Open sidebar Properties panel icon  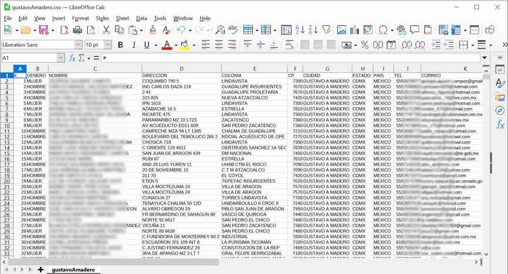500,70
